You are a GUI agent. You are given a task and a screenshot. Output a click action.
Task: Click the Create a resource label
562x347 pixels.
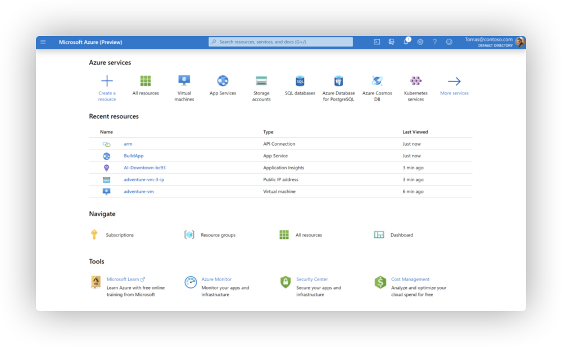[x=107, y=96]
